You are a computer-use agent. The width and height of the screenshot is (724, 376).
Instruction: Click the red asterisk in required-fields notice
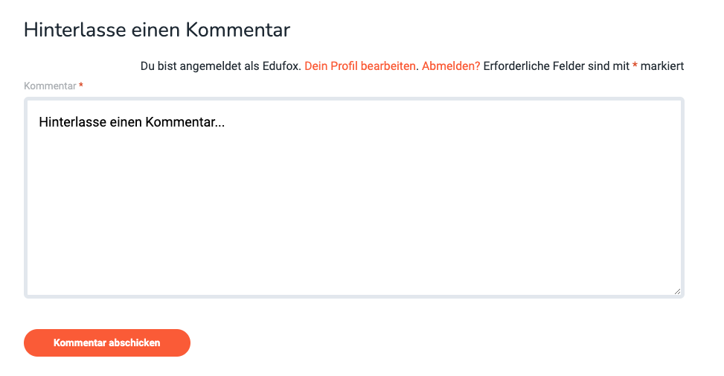click(635, 66)
